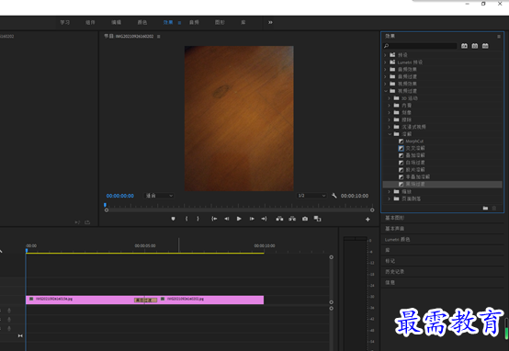Click the Comparison View icon
Screen dimensions: 509x351
[318, 219]
